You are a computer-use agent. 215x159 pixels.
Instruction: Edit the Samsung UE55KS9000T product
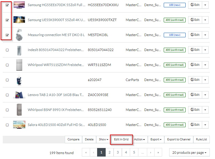point(195,20)
